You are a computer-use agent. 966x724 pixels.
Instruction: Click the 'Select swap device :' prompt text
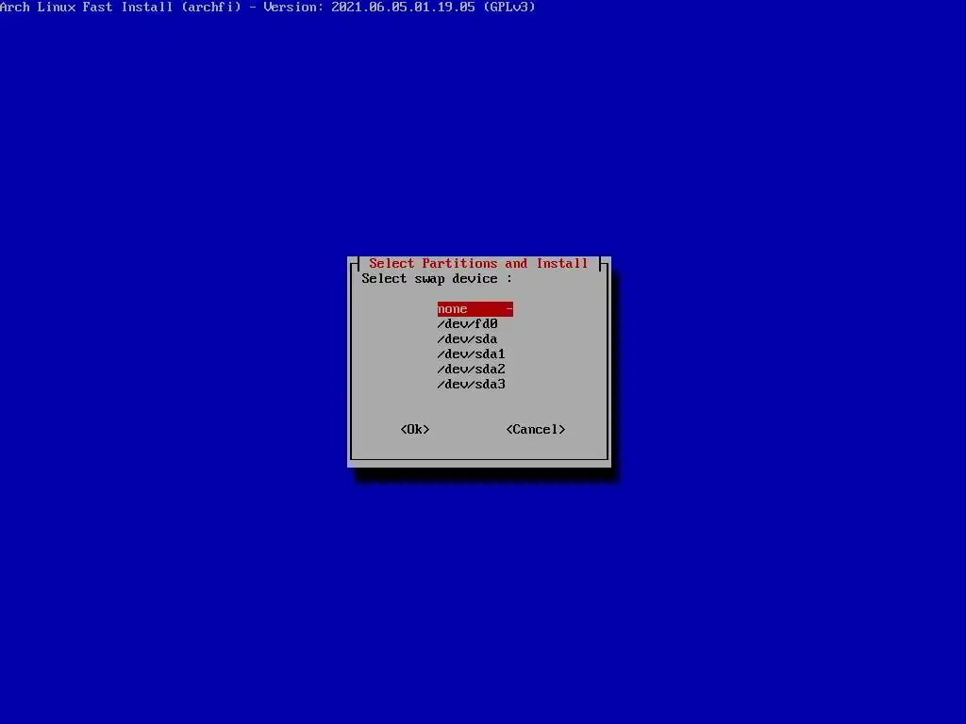[437, 279]
